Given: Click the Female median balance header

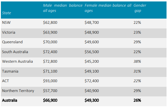Looking at the screenshot, I should (108, 8).
